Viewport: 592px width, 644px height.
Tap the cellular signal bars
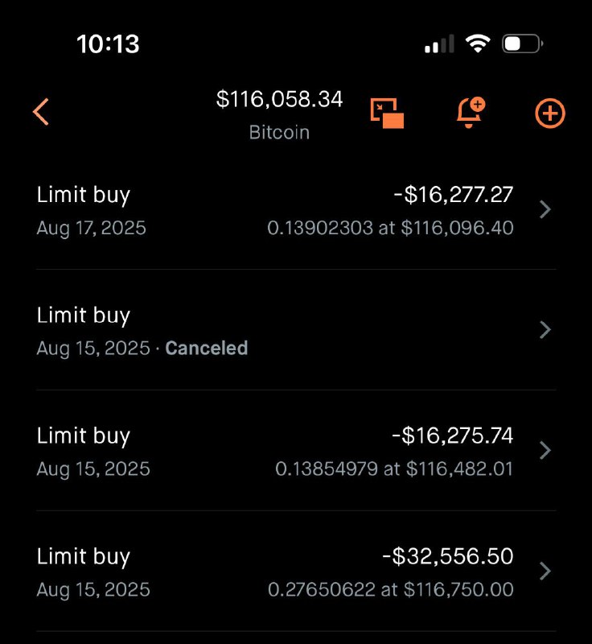[439, 44]
